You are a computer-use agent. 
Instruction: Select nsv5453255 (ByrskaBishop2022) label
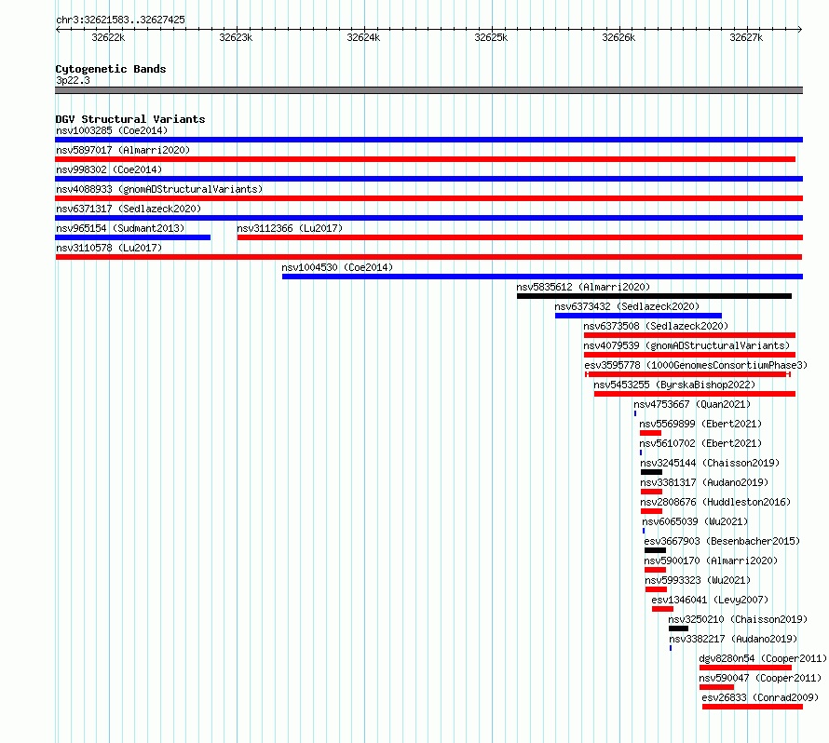674,385
